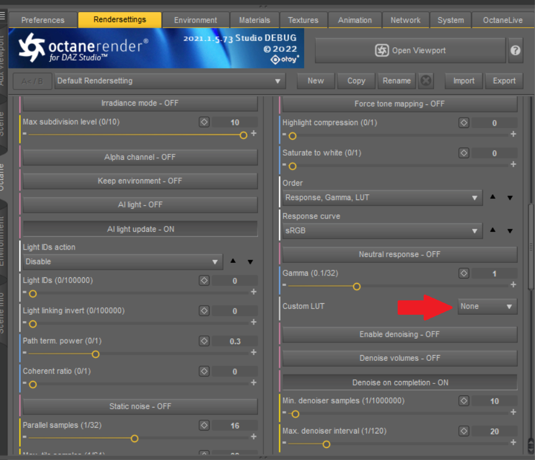This screenshot has height=460, width=535.
Task: Click Export button
Action: [x=504, y=81]
